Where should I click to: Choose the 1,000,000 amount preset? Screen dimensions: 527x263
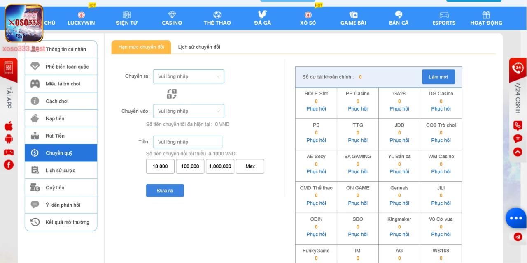click(220, 166)
